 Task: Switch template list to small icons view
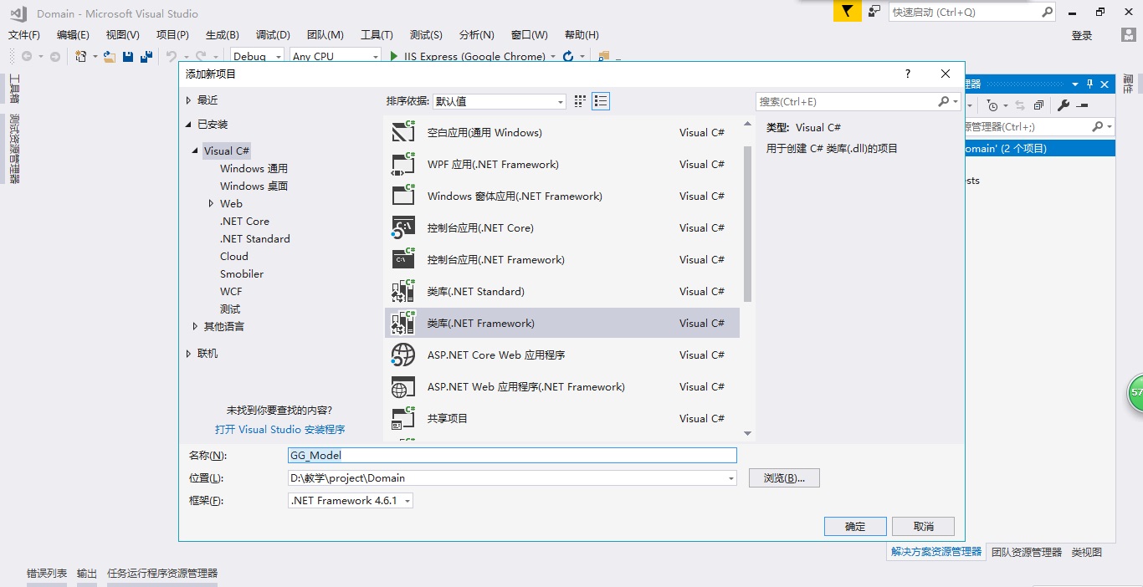[x=581, y=101]
